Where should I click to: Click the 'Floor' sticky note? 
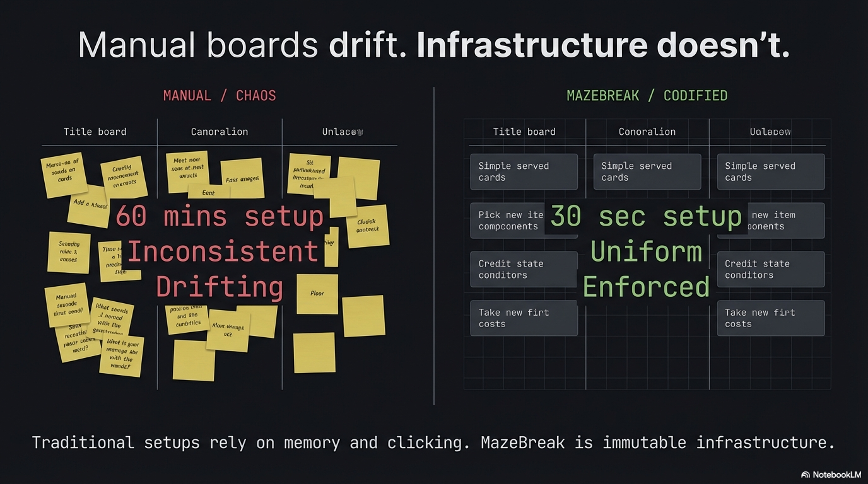pos(317,294)
